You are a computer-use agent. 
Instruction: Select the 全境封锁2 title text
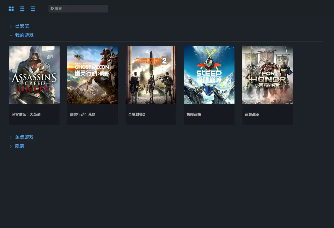pos(137,114)
